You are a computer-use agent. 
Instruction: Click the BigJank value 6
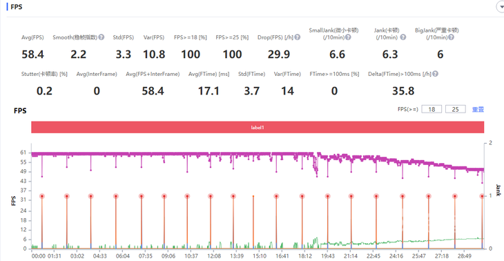click(x=440, y=55)
